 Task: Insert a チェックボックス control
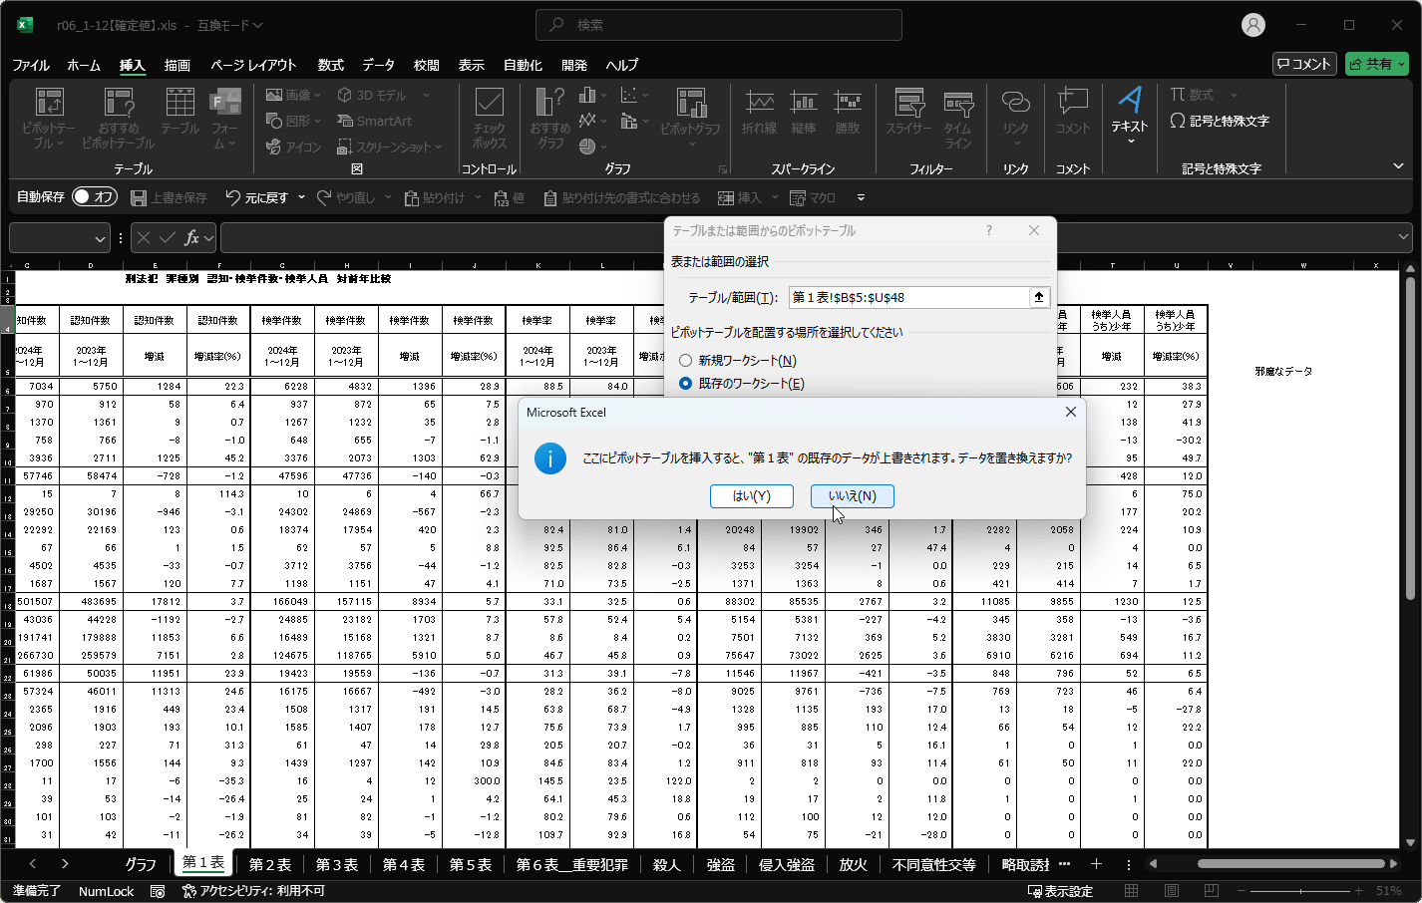(x=489, y=112)
